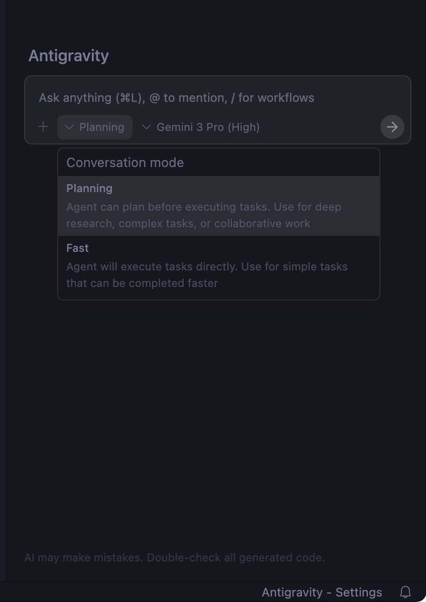426x602 pixels.
Task: Click the Conversation mode header label
Action: pyautogui.click(x=124, y=162)
